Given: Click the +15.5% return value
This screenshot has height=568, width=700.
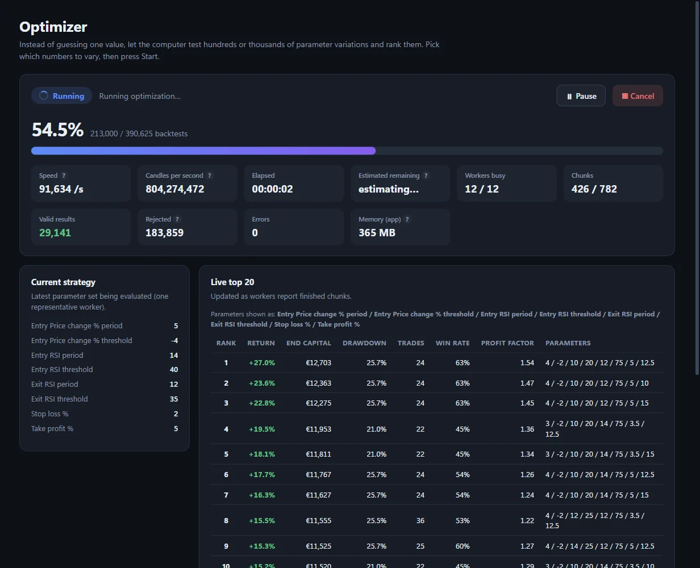Looking at the screenshot, I should point(262,520).
